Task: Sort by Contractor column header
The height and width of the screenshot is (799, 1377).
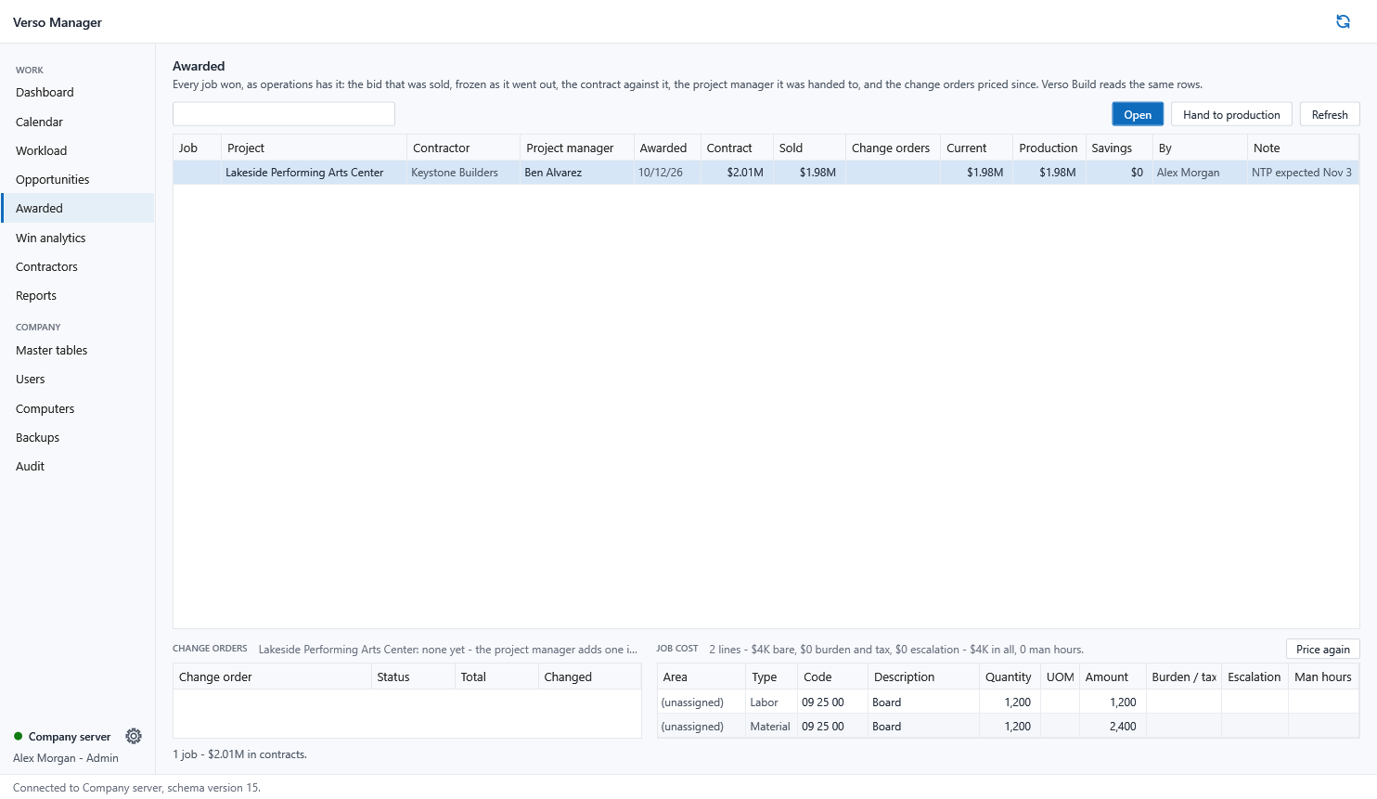Action: coord(463,148)
